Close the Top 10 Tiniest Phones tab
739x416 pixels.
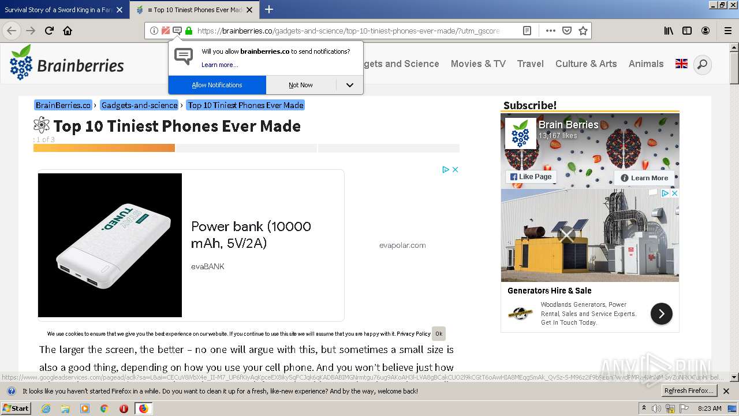(249, 10)
